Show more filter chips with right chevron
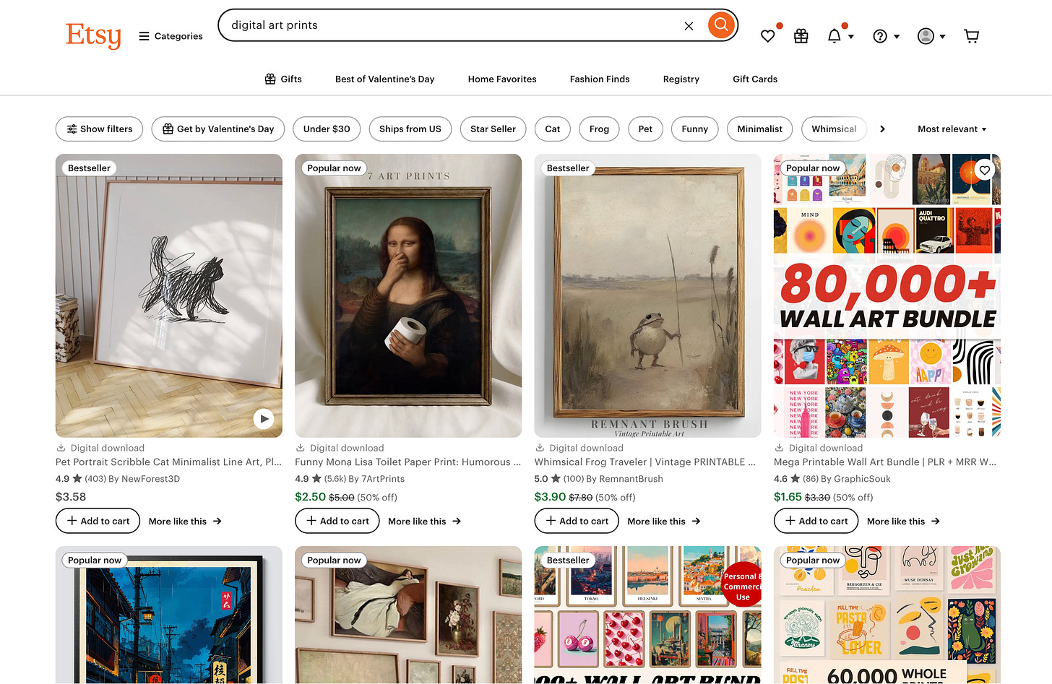 882,129
